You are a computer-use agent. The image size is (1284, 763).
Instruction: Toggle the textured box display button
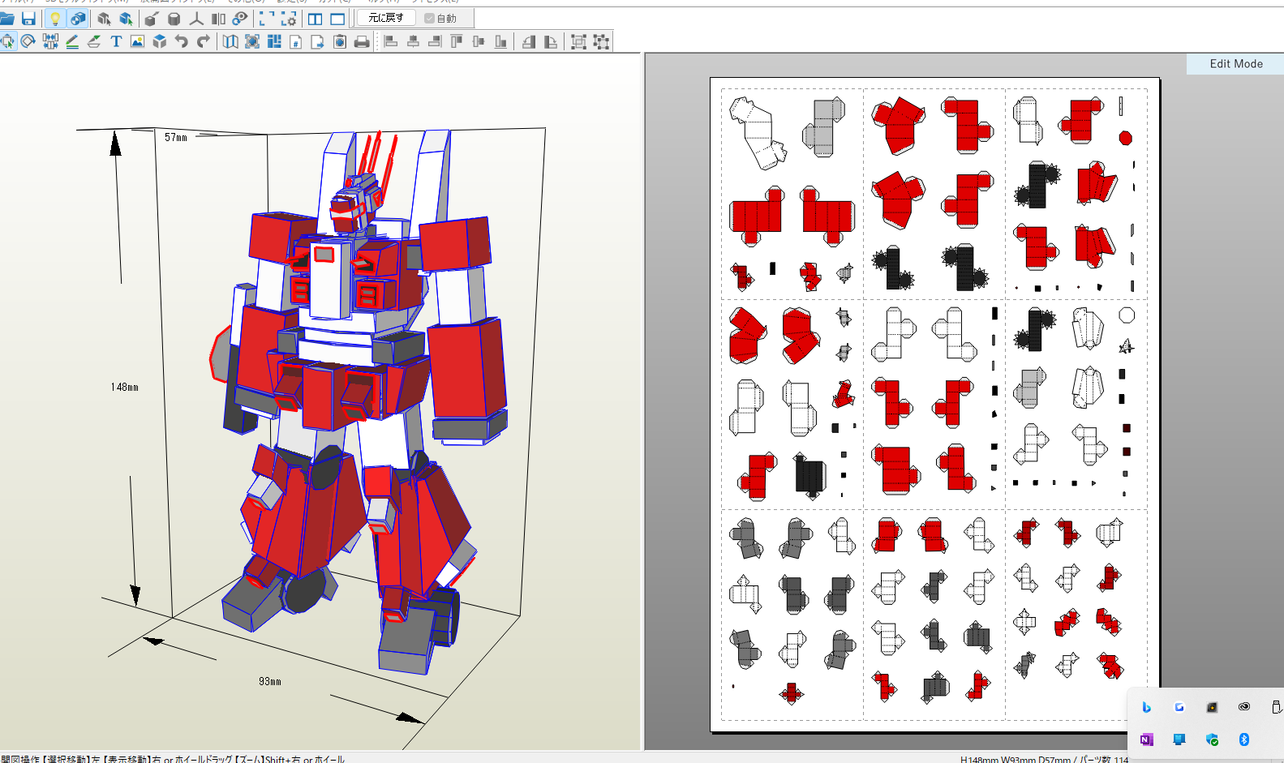78,19
